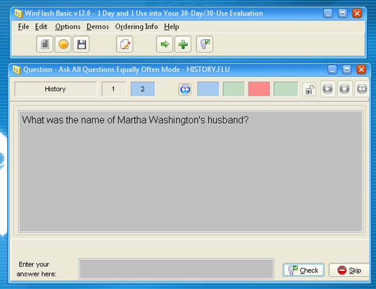Click the light blue color box
The image size is (376, 289).
click(208, 89)
